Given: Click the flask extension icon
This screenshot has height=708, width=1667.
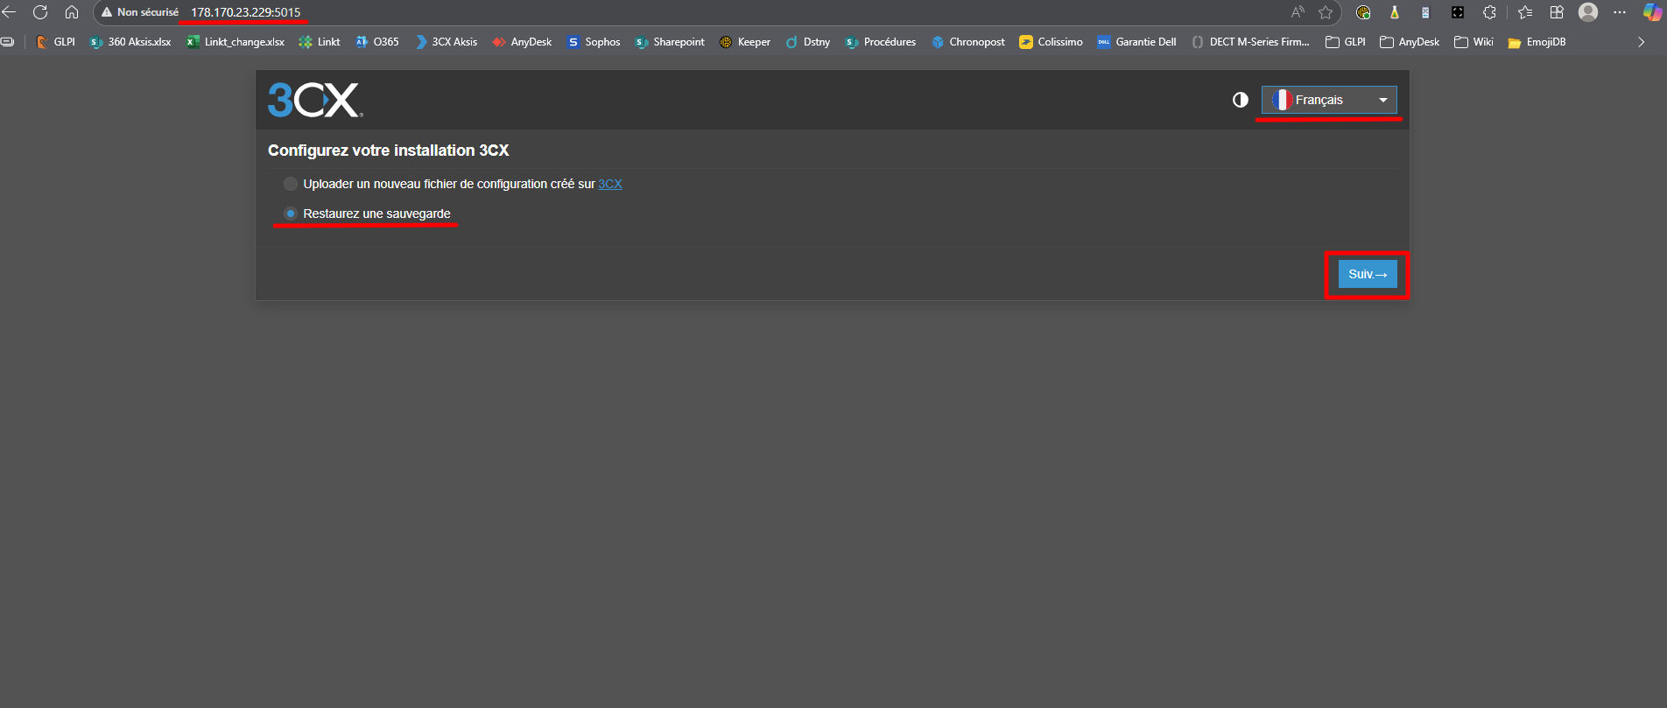Looking at the screenshot, I should tap(1395, 12).
